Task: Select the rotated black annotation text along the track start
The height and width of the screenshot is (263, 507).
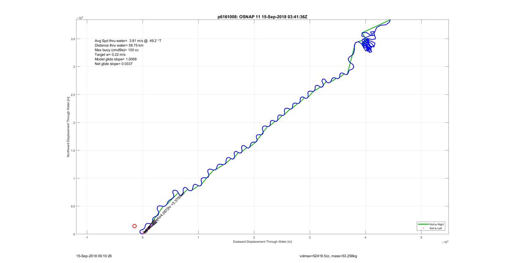Action: pos(164,214)
